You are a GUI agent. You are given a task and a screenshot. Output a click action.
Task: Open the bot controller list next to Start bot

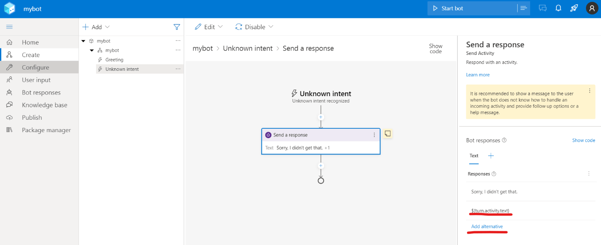[524, 8]
